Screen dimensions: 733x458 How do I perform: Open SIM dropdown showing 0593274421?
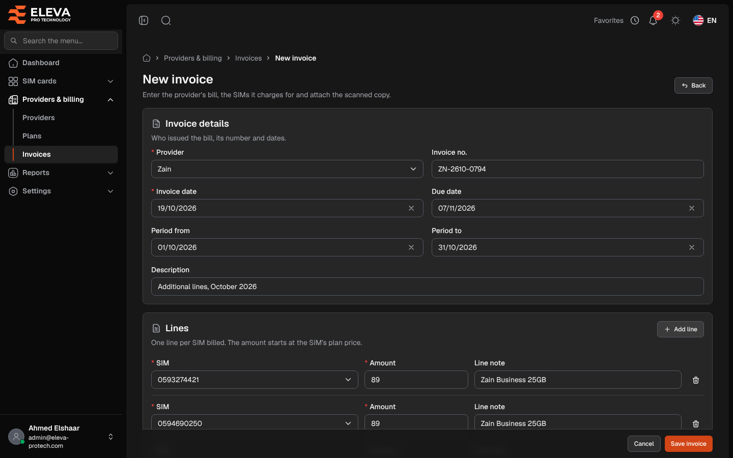click(255, 380)
